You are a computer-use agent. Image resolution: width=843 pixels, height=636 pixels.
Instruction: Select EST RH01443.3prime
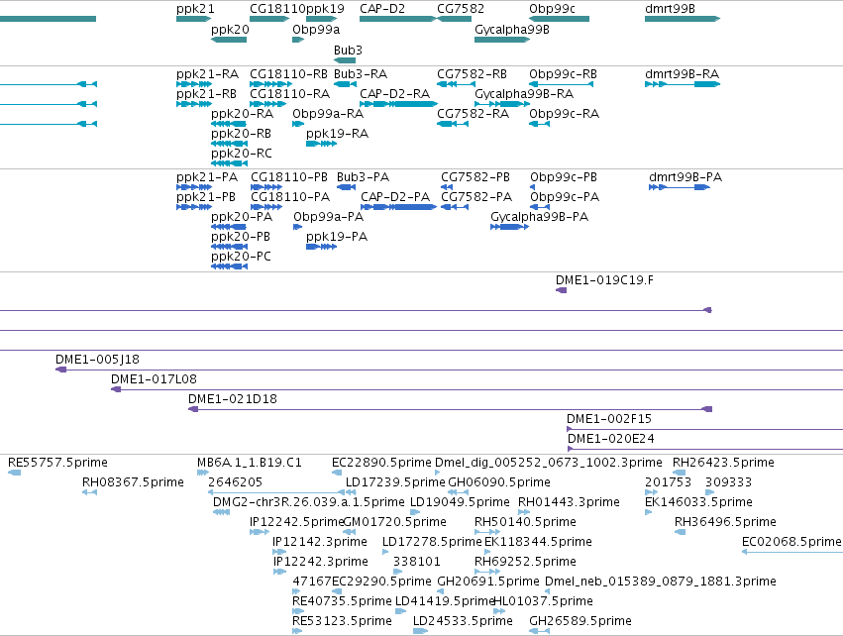[x=524, y=512]
